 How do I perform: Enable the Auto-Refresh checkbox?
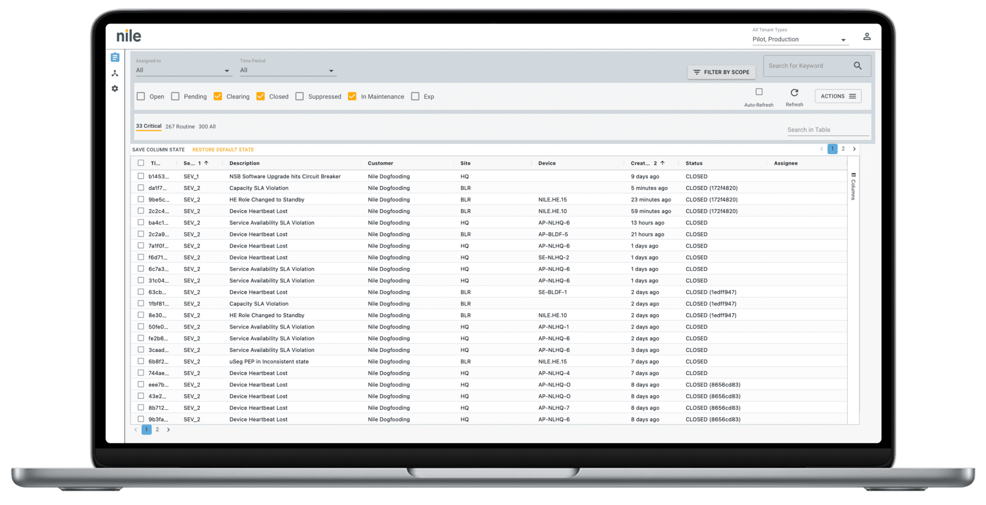tap(759, 91)
